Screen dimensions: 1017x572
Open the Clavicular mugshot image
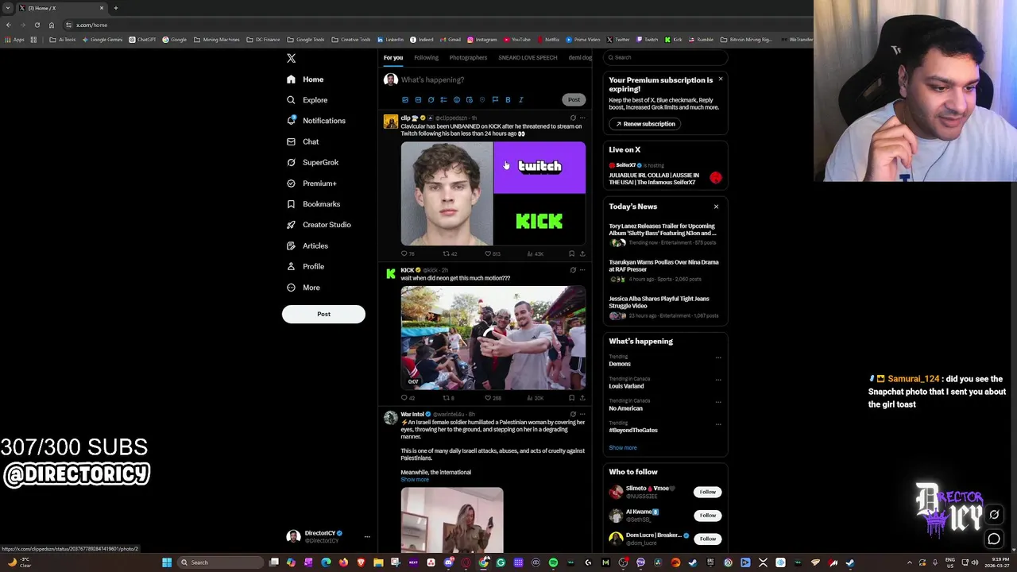click(x=447, y=194)
